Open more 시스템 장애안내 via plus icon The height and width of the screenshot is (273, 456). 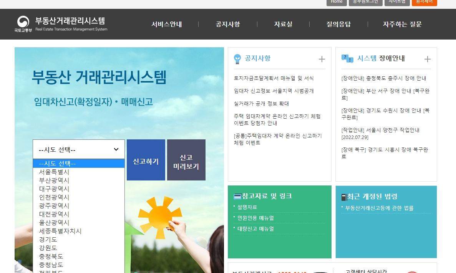click(x=427, y=59)
